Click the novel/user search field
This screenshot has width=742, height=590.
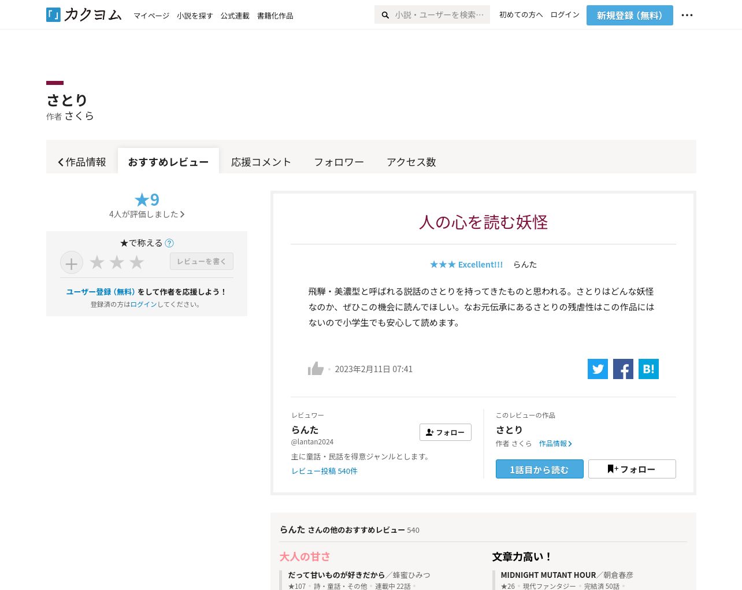point(438,15)
